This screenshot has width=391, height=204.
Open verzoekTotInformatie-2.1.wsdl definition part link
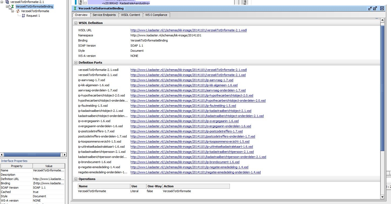(189, 70)
